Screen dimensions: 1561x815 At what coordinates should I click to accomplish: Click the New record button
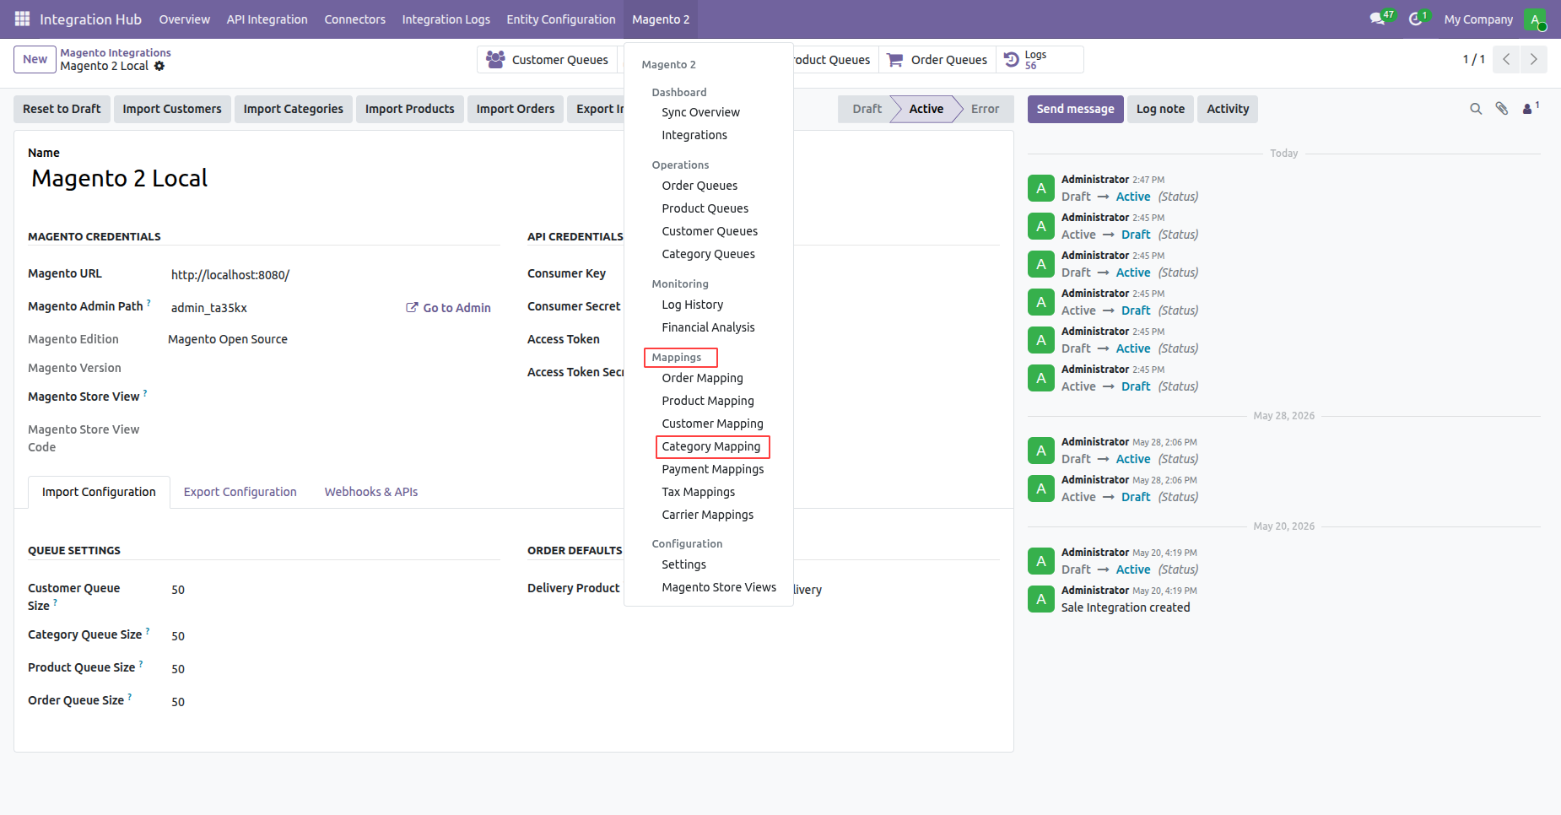[x=35, y=59]
